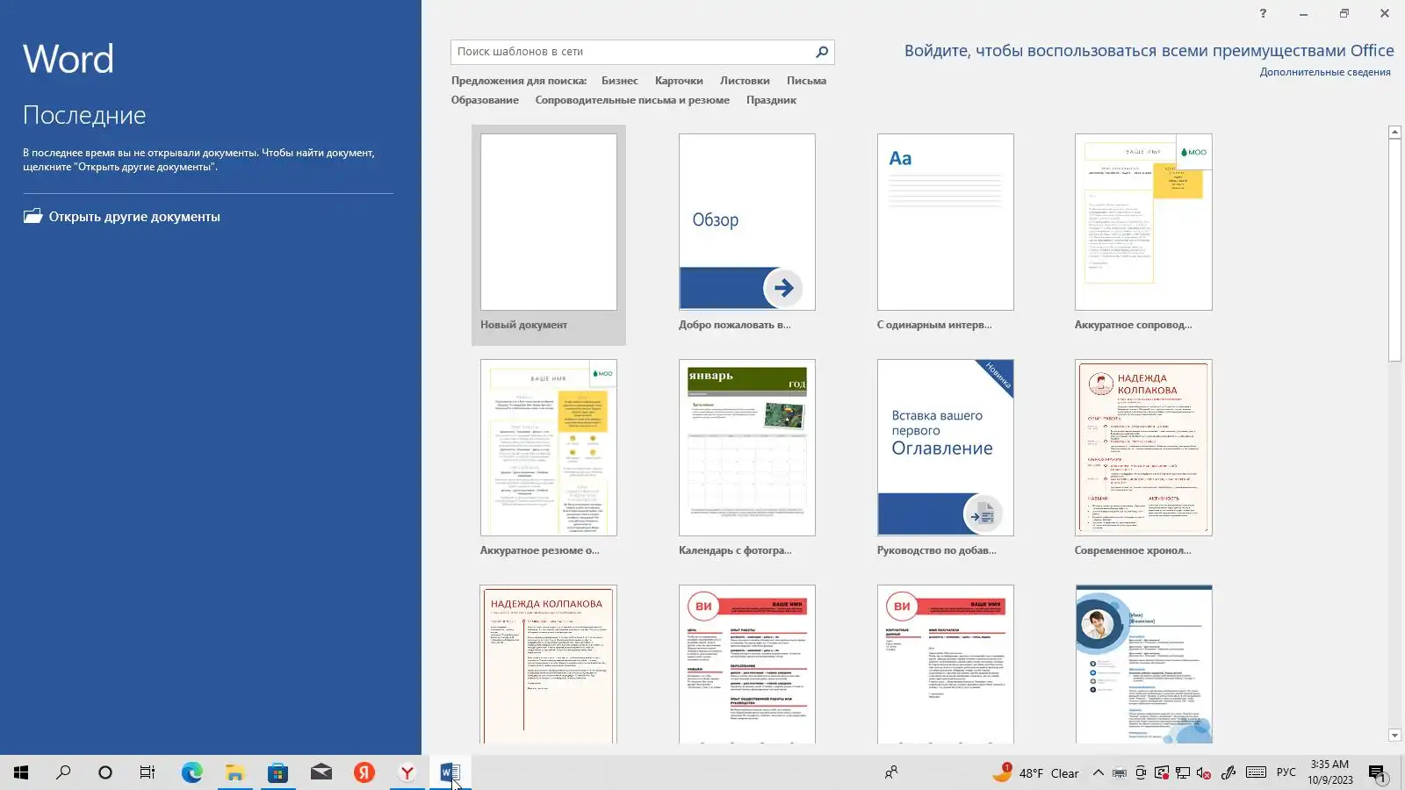Screen dimensions: 1405x790
Task: Click the template list scrollbar thumb
Action: [1394, 249]
